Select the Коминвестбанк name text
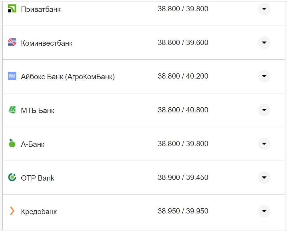The height and width of the screenshot is (231, 287). [47, 43]
